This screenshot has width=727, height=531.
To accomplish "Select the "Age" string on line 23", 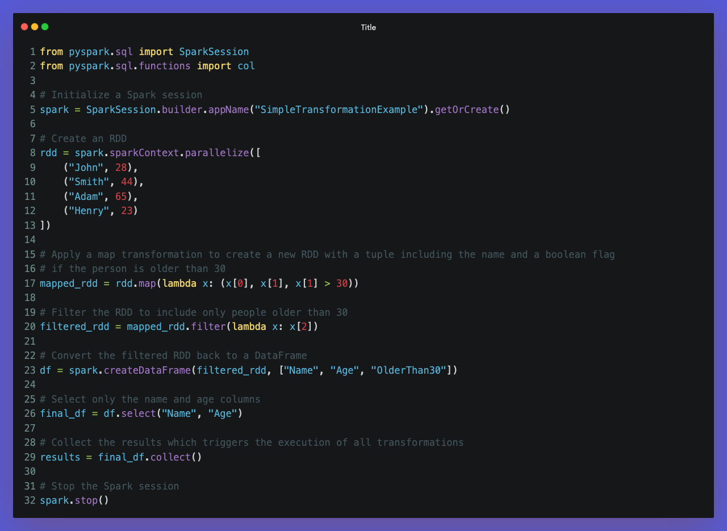I will point(345,370).
